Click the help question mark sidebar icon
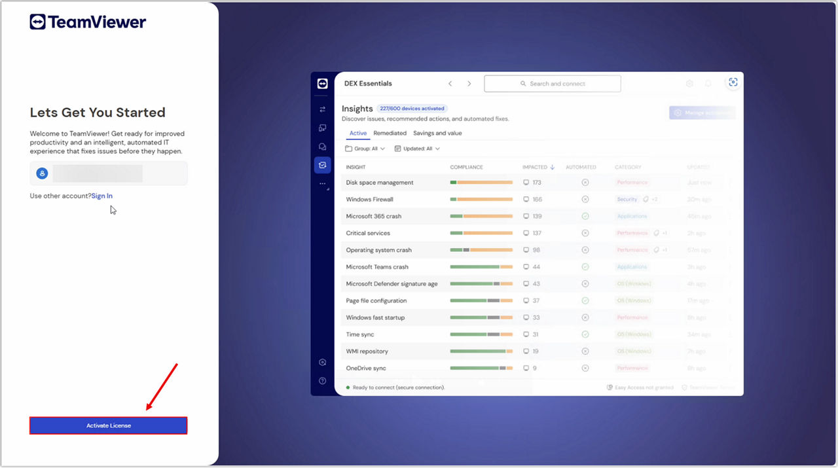The width and height of the screenshot is (838, 468). point(322,381)
